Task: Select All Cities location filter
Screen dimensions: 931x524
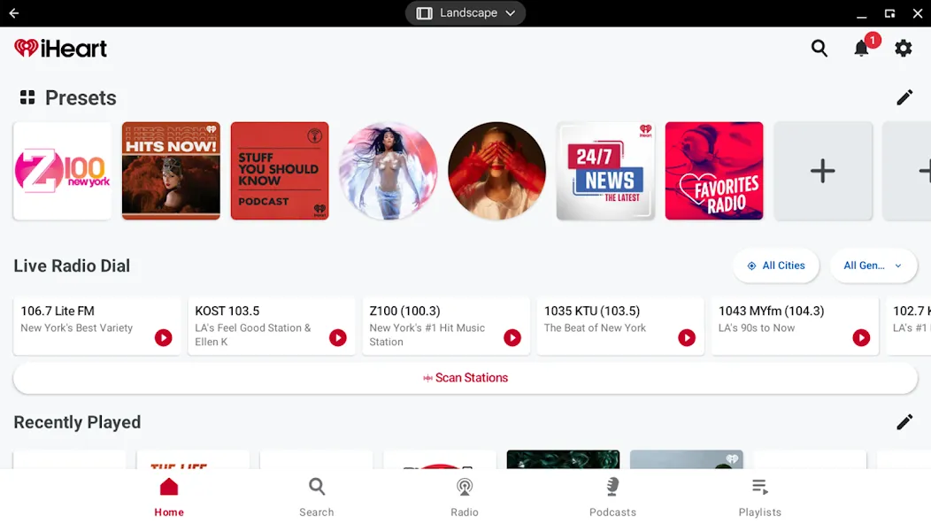Action: coord(776,266)
